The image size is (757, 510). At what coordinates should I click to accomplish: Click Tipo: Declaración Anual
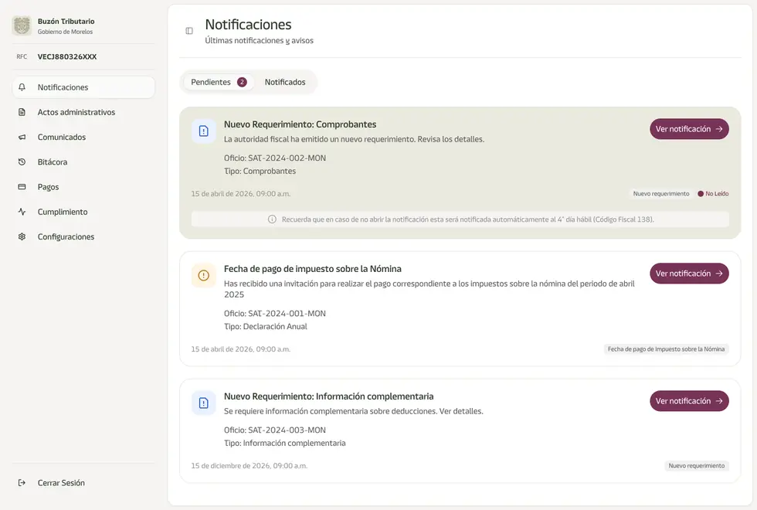[266, 326]
